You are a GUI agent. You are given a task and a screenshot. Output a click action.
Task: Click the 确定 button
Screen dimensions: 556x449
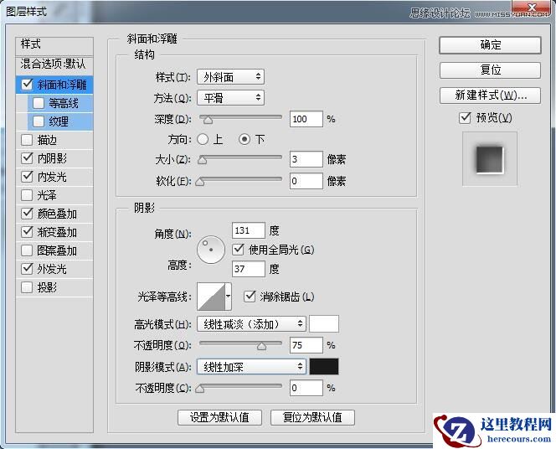pos(491,45)
